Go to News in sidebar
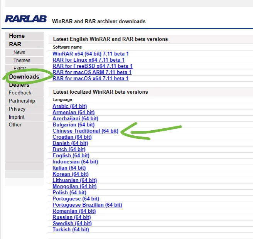 click(19, 52)
